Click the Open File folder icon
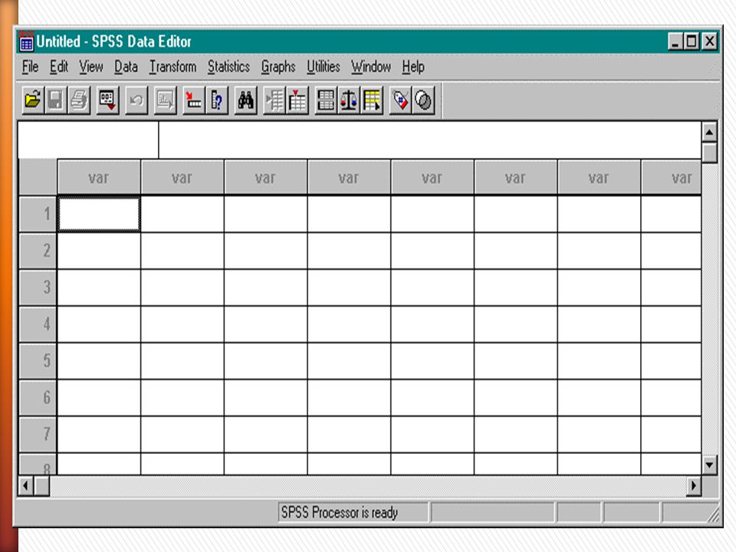 click(x=33, y=100)
